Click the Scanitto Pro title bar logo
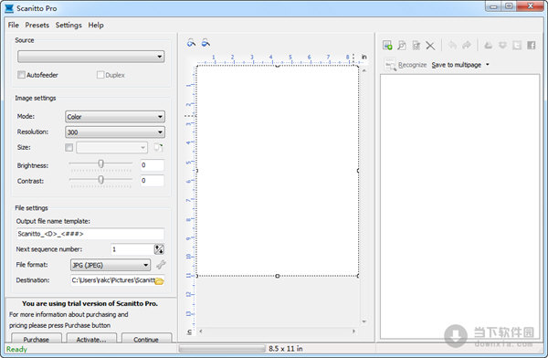Image resolution: width=548 pixels, height=358 pixels. 9,8
